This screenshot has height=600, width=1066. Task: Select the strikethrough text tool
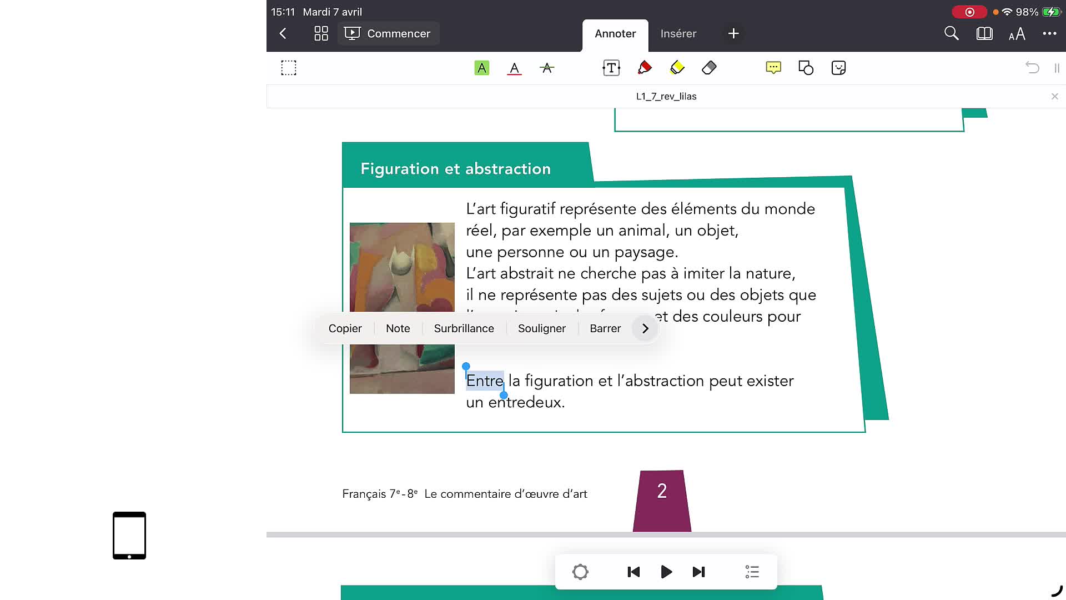[x=547, y=68]
